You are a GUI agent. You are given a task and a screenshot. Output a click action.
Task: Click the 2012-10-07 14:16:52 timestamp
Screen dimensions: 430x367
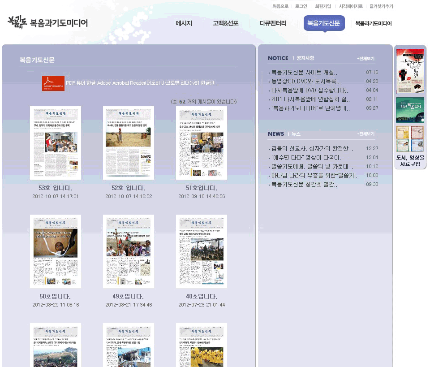pos(129,196)
